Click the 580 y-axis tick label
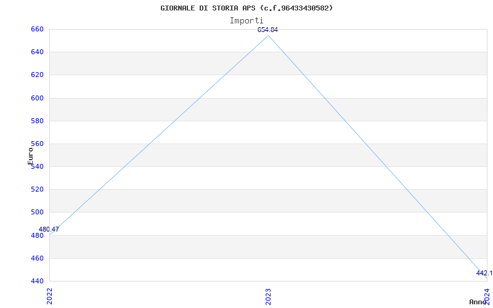Viewport: 493px width, 308px height. point(37,121)
